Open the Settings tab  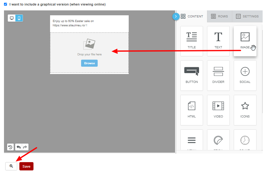coord(247,17)
